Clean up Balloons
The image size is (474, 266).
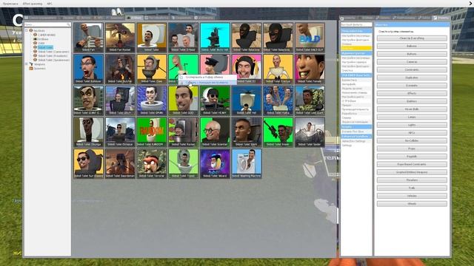pyautogui.click(x=412, y=46)
